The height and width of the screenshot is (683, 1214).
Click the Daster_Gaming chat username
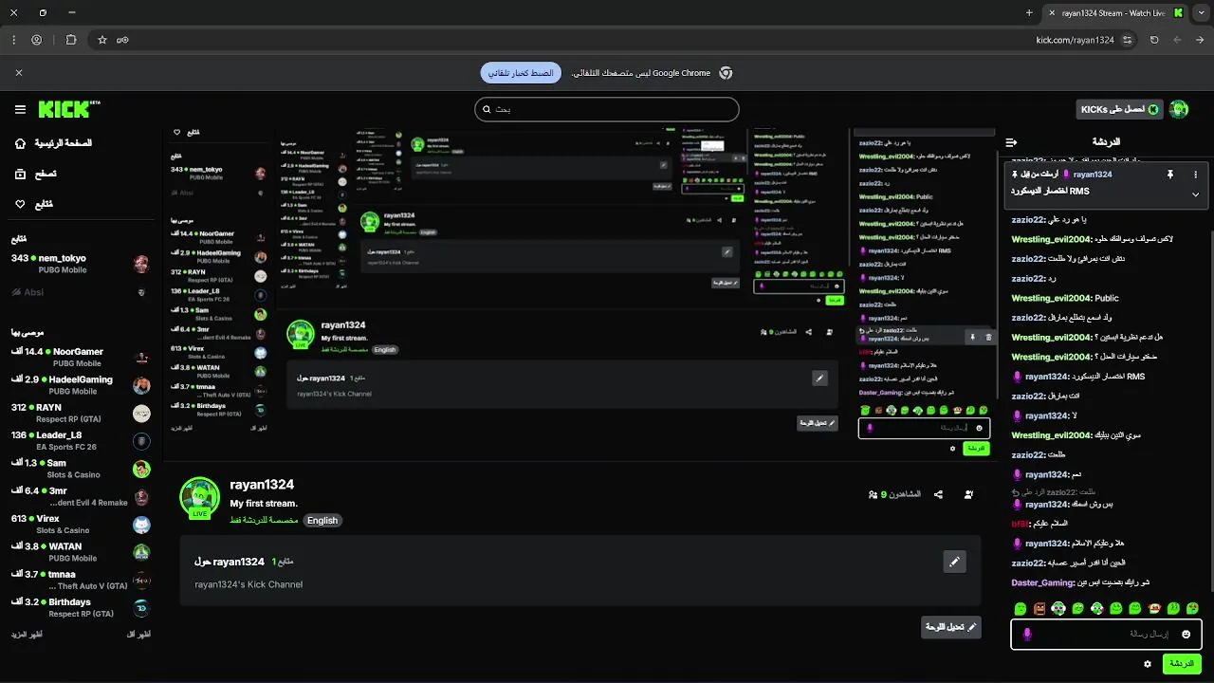tap(1042, 582)
